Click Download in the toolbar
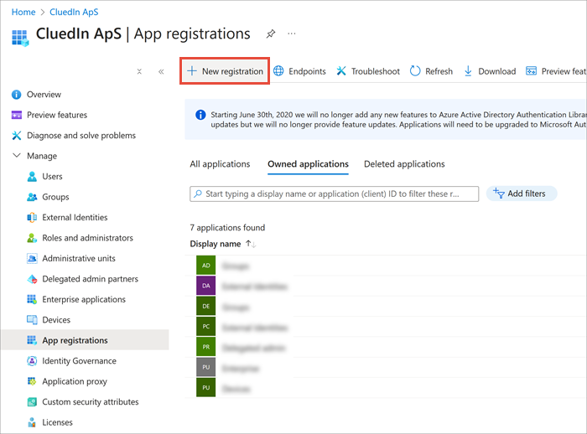Screen dimensions: 587x434 [x=490, y=71]
